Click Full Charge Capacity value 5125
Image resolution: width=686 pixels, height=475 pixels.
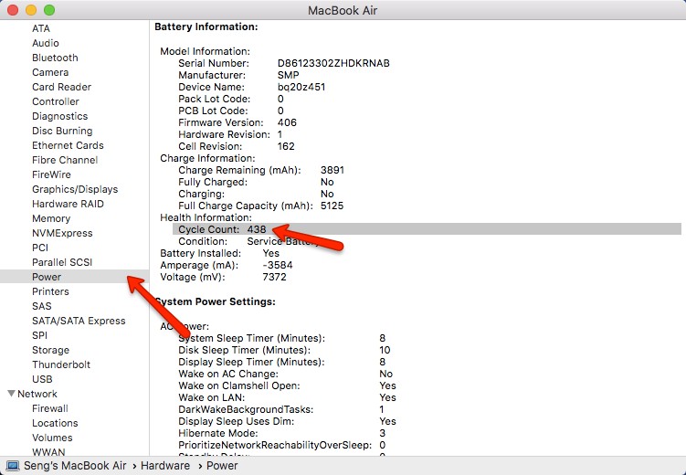[x=332, y=206]
